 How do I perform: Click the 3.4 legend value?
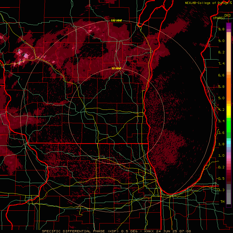(x=221, y=121)
